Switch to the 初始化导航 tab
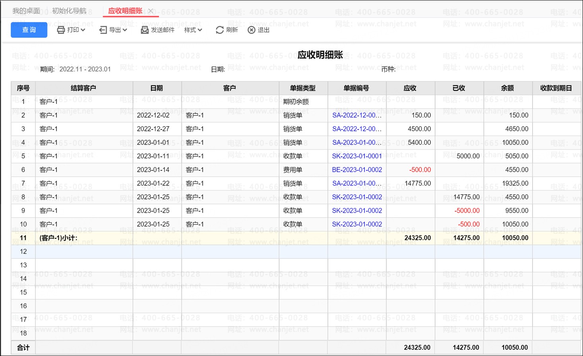The width and height of the screenshot is (583, 356). click(x=69, y=11)
